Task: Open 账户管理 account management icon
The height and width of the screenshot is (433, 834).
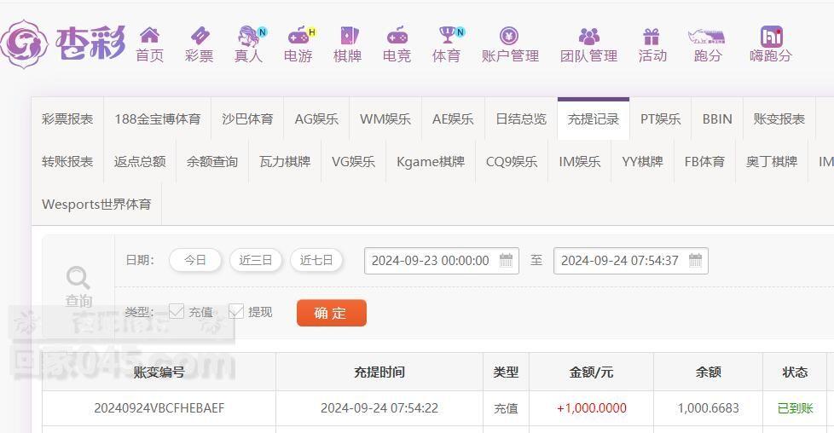Action: [509, 35]
